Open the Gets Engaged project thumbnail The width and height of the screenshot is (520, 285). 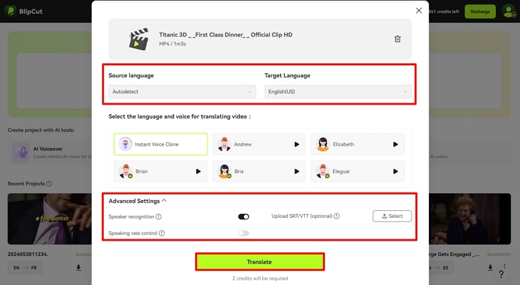click(x=469, y=219)
